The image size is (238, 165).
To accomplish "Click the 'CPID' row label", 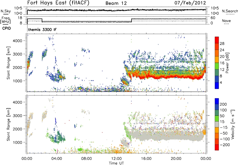I will click(x=7, y=28).
